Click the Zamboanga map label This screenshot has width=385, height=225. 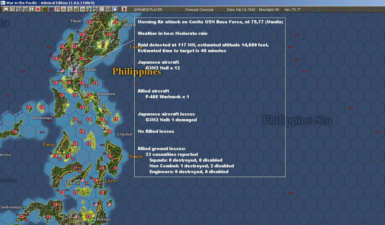click(x=11, y=207)
